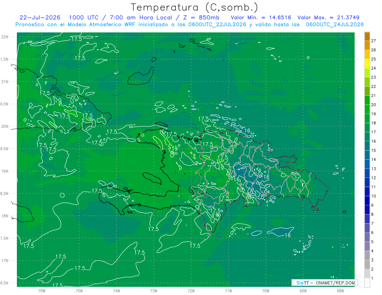This screenshot has height=295, width=382.
Task: Click the '0.5N' latitude axis label
Action: [4, 104]
